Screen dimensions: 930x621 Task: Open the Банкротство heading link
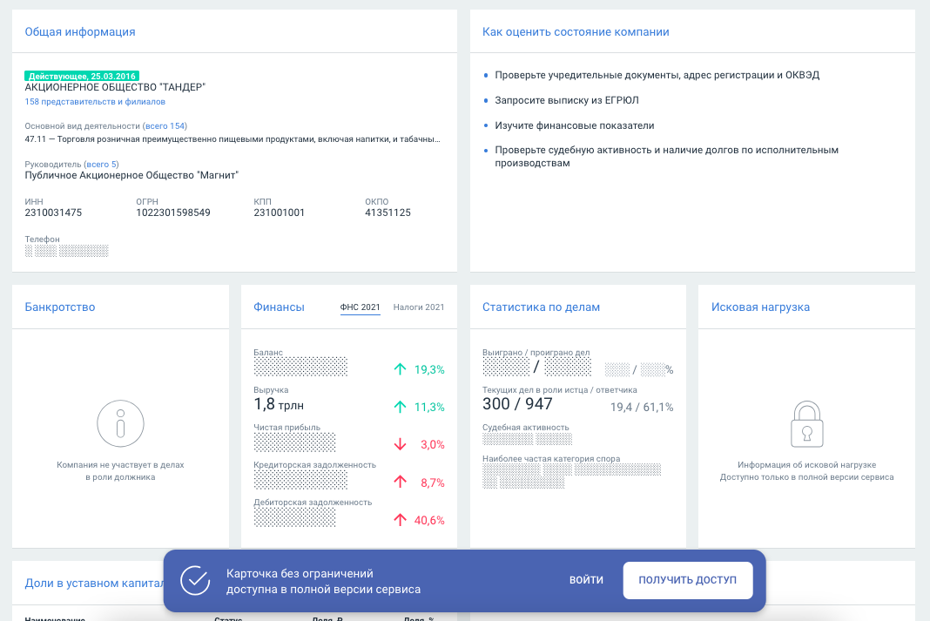point(60,307)
